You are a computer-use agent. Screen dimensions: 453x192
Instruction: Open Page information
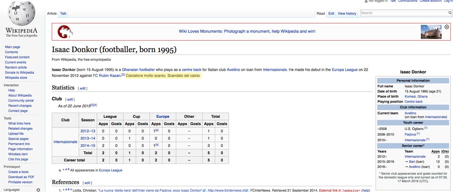pyautogui.click(x=20, y=149)
